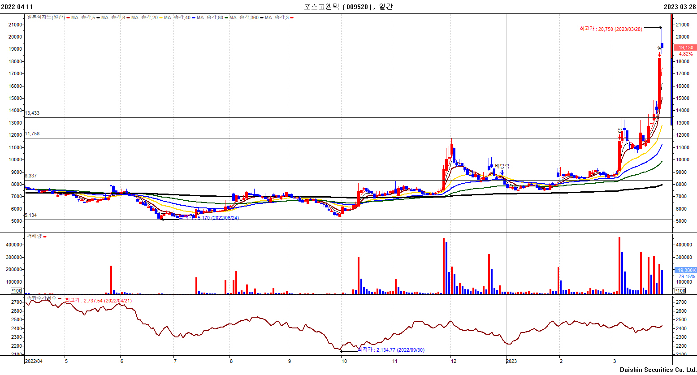Click the 8,337 horizontal line label
This screenshot has width=697, height=375.
coord(31,176)
